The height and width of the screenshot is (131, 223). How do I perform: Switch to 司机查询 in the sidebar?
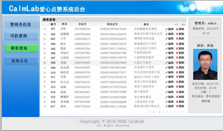pyautogui.click(x=21, y=36)
